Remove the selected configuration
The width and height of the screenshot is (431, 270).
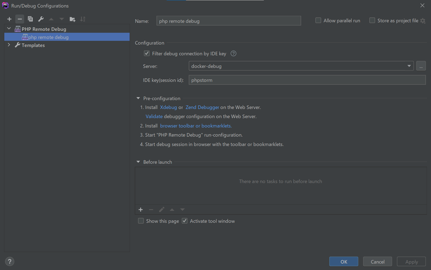[19, 19]
